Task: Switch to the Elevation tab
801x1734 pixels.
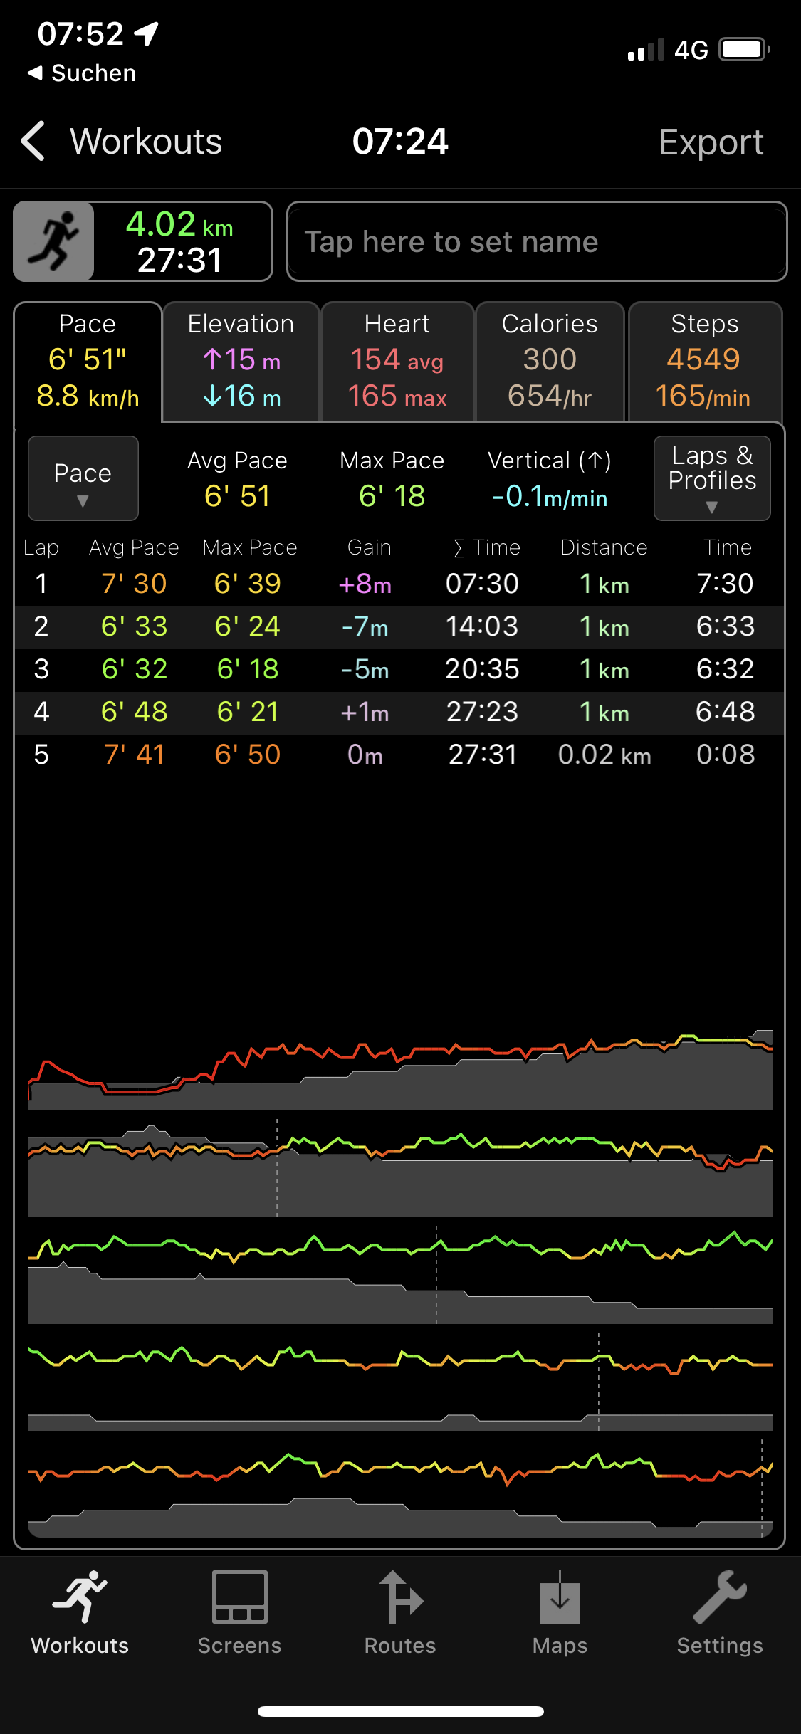Action: tap(241, 362)
